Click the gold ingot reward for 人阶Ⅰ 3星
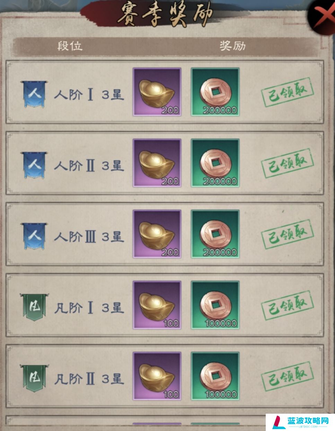335x431 pixels. coord(157,92)
